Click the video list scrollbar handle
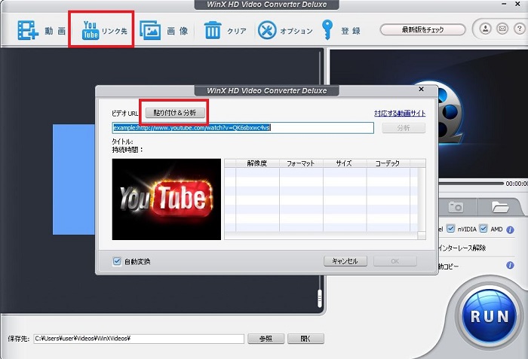 320,297
